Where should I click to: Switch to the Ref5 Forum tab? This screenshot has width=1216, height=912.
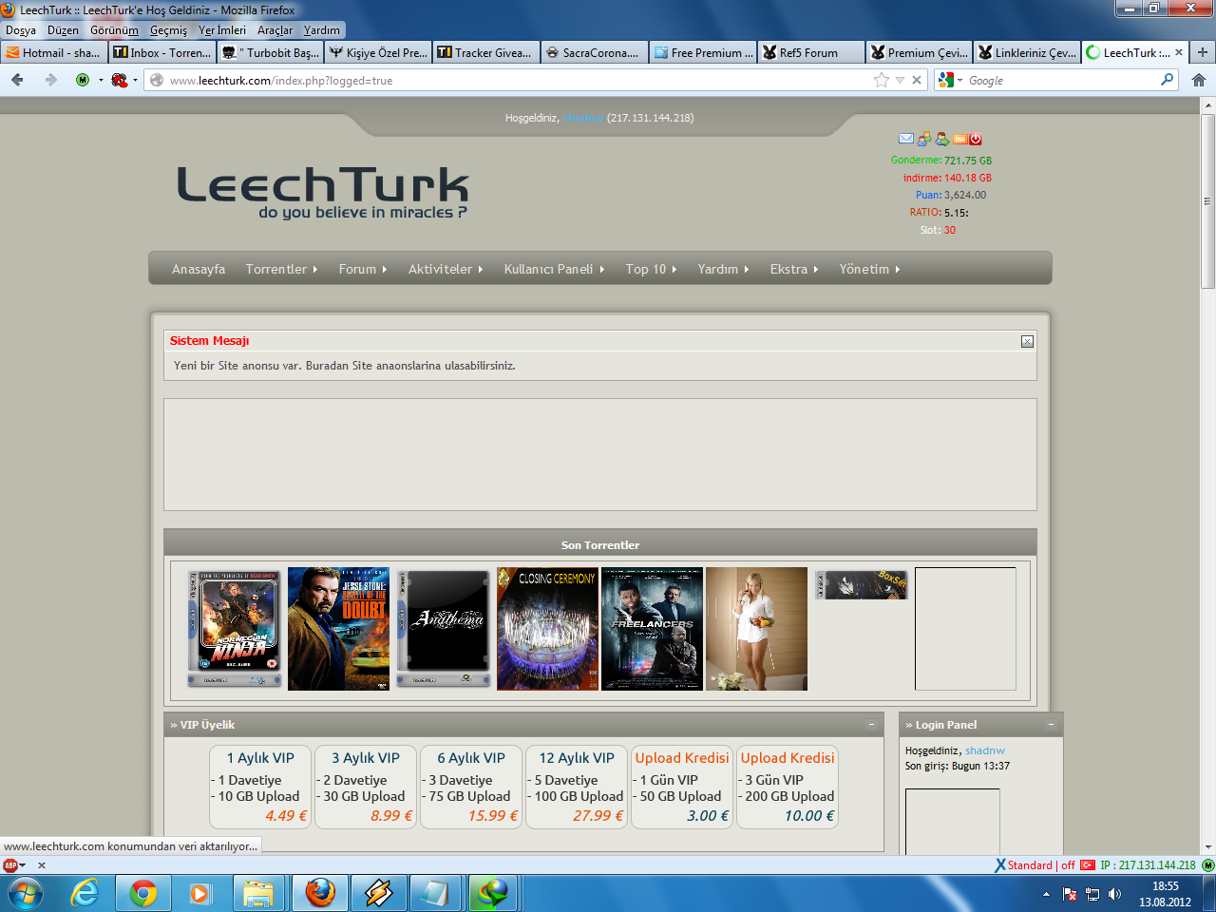pyautogui.click(x=811, y=52)
